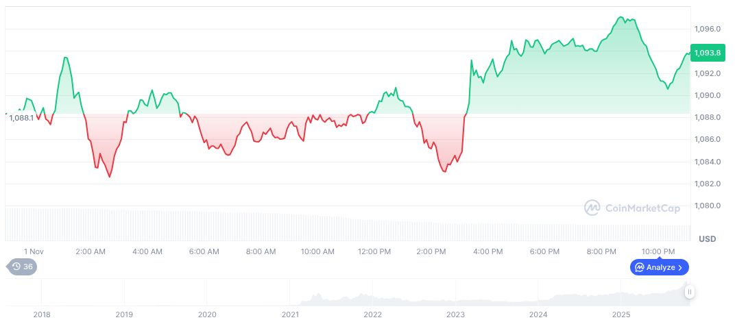Click the 12:00 PM time axis label
The width and height of the screenshot is (735, 322).
point(374,251)
